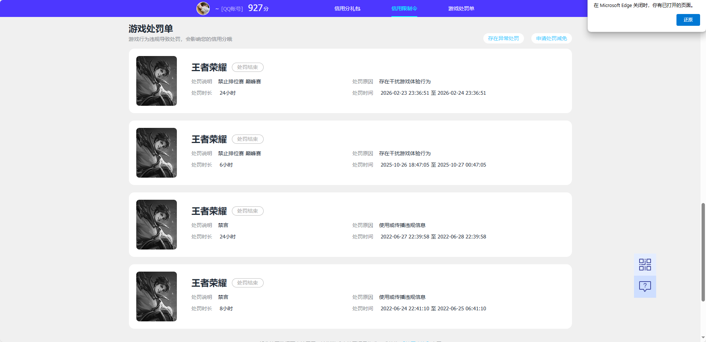Click game thumbnail of 2026-02-23 penalty

pos(157,81)
